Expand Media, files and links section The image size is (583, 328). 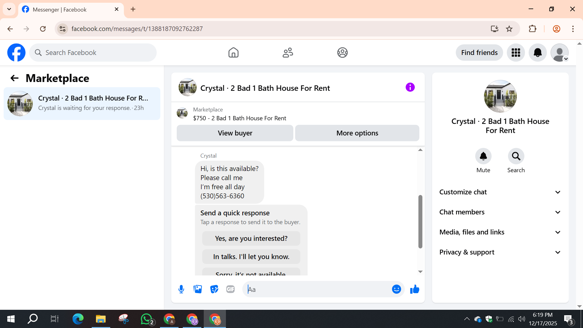pos(500,232)
